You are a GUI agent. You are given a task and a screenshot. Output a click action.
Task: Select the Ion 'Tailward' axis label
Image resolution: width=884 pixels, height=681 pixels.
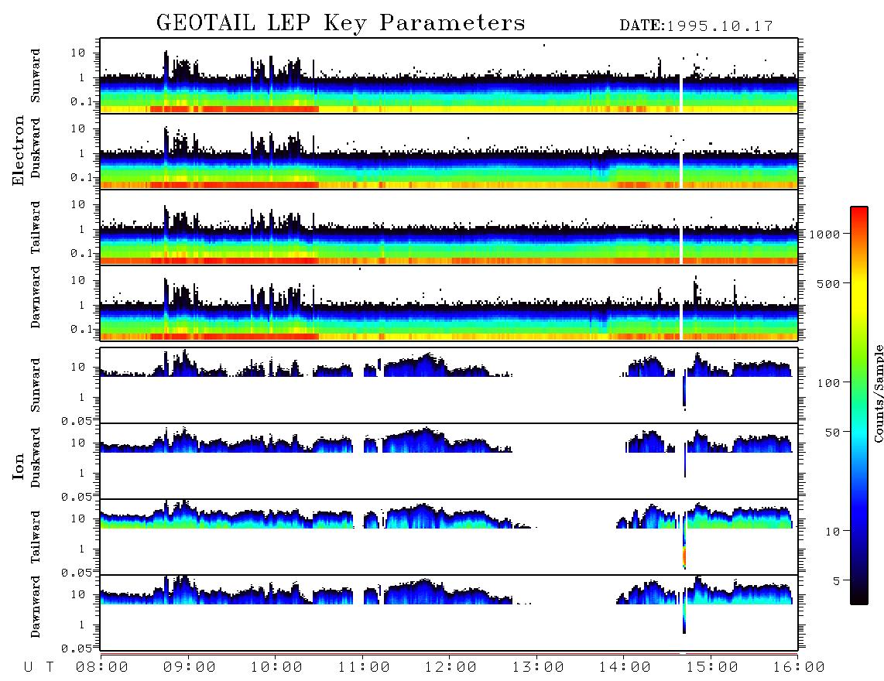[36, 537]
